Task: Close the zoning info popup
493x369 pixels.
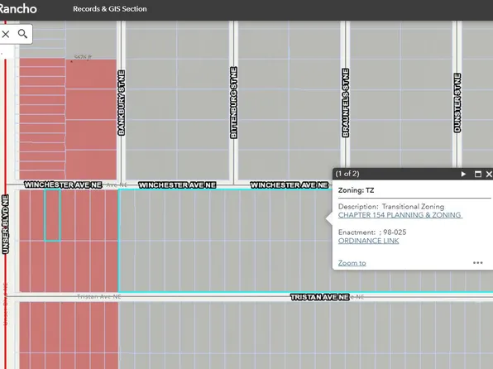Action: 489,174
